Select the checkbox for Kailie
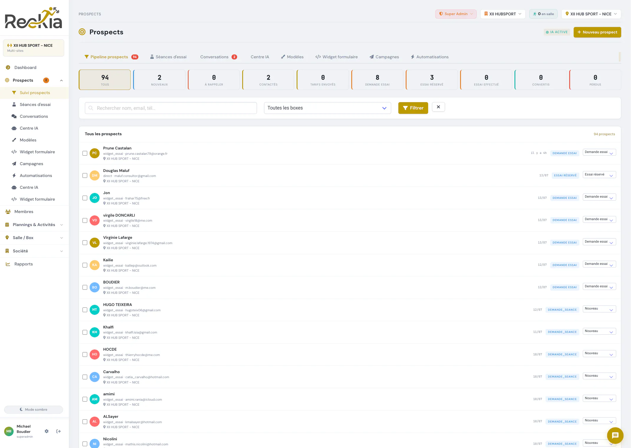 (85, 265)
